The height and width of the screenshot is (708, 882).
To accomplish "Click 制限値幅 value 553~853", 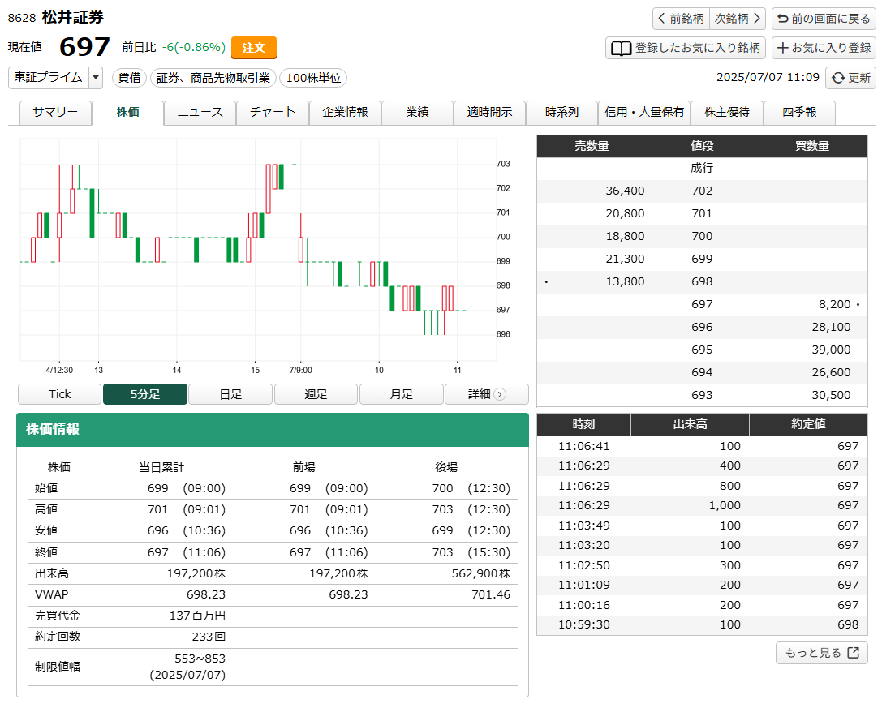I will coord(200,659).
